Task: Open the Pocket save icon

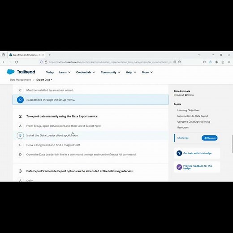Action: click(204, 62)
